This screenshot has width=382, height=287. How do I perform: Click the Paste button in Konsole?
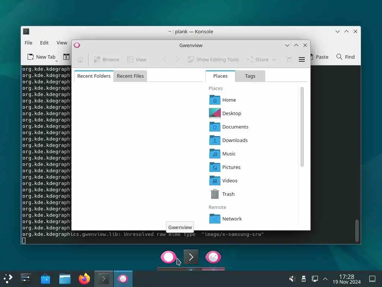[x=319, y=57]
